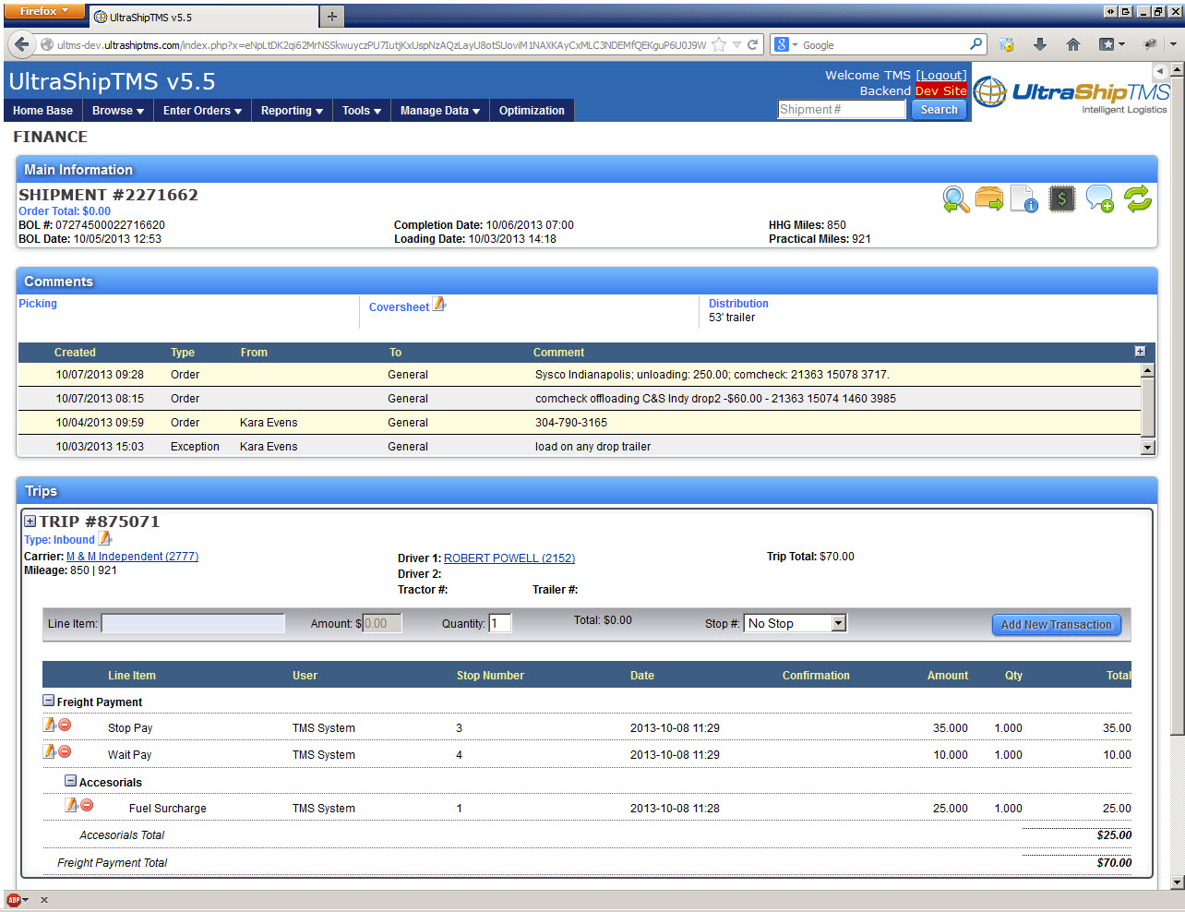This screenshot has width=1185, height=912.
Task: Click the Adblock Plus ABP icon
Action: (14, 900)
